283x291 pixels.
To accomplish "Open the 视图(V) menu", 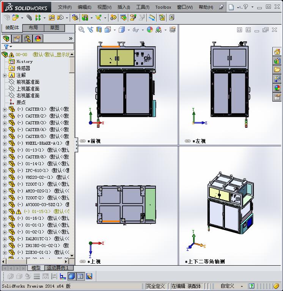I will [x=104, y=7].
